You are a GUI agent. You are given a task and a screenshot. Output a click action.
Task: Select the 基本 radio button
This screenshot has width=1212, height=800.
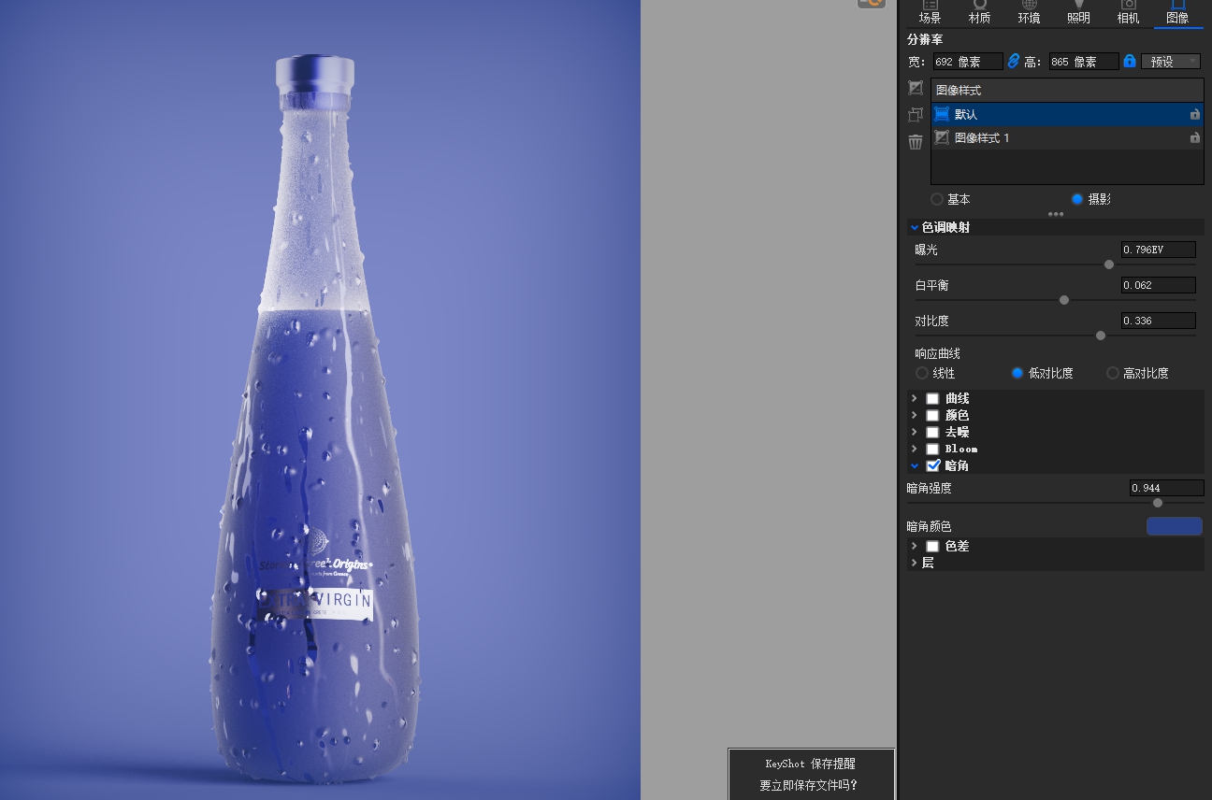937,199
